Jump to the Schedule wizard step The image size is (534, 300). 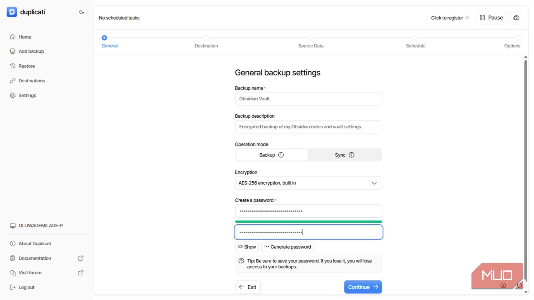(x=416, y=42)
